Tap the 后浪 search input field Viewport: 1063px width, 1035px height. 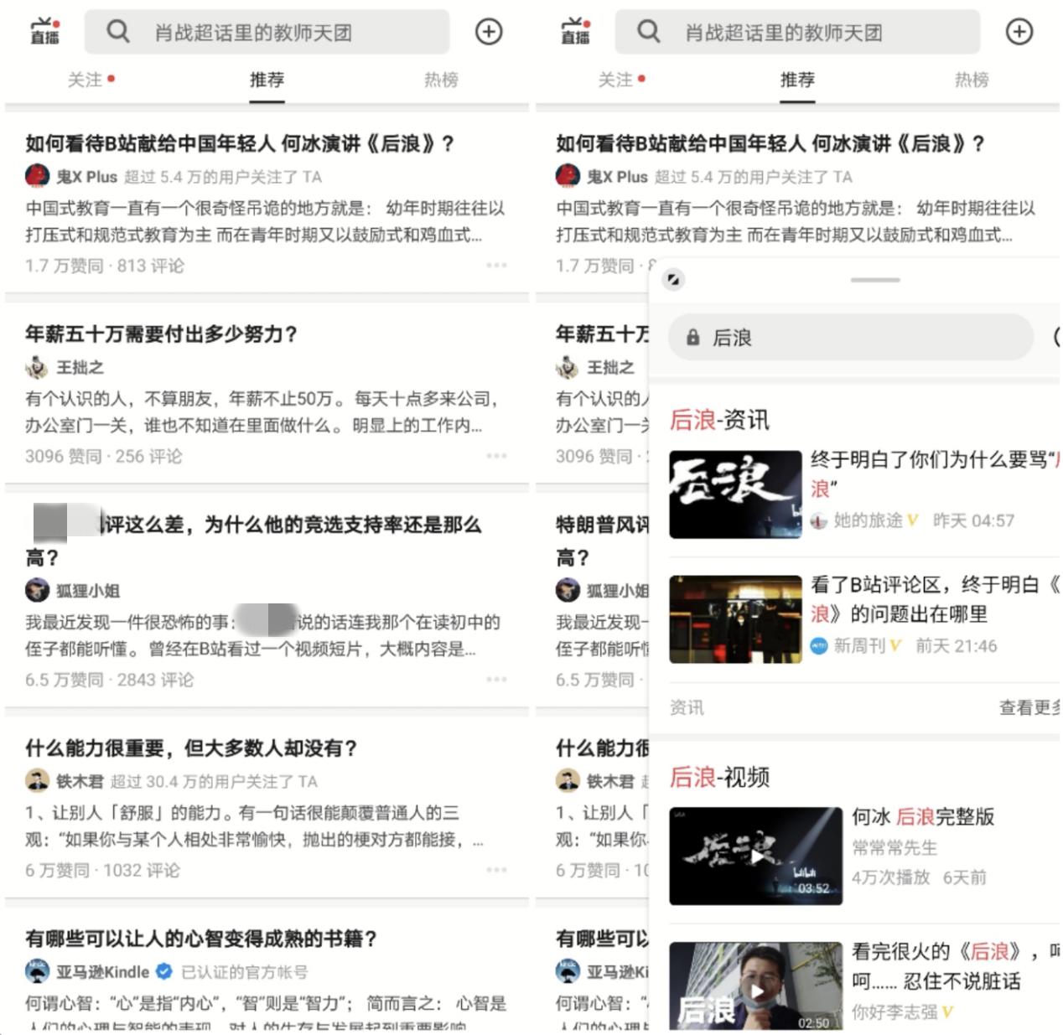(x=838, y=337)
